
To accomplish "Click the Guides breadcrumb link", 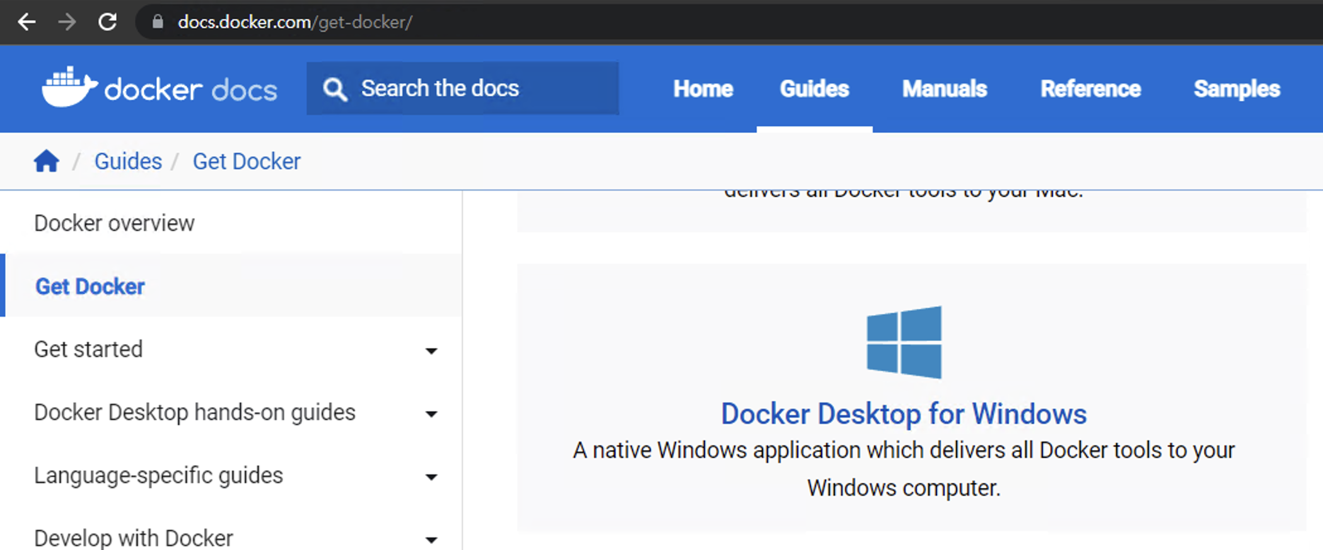I will (128, 161).
